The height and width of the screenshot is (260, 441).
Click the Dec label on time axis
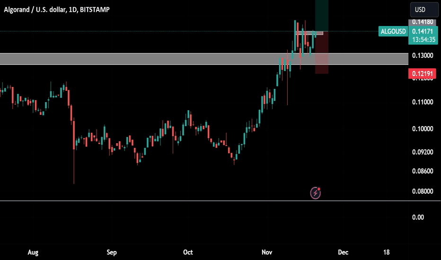343,252
